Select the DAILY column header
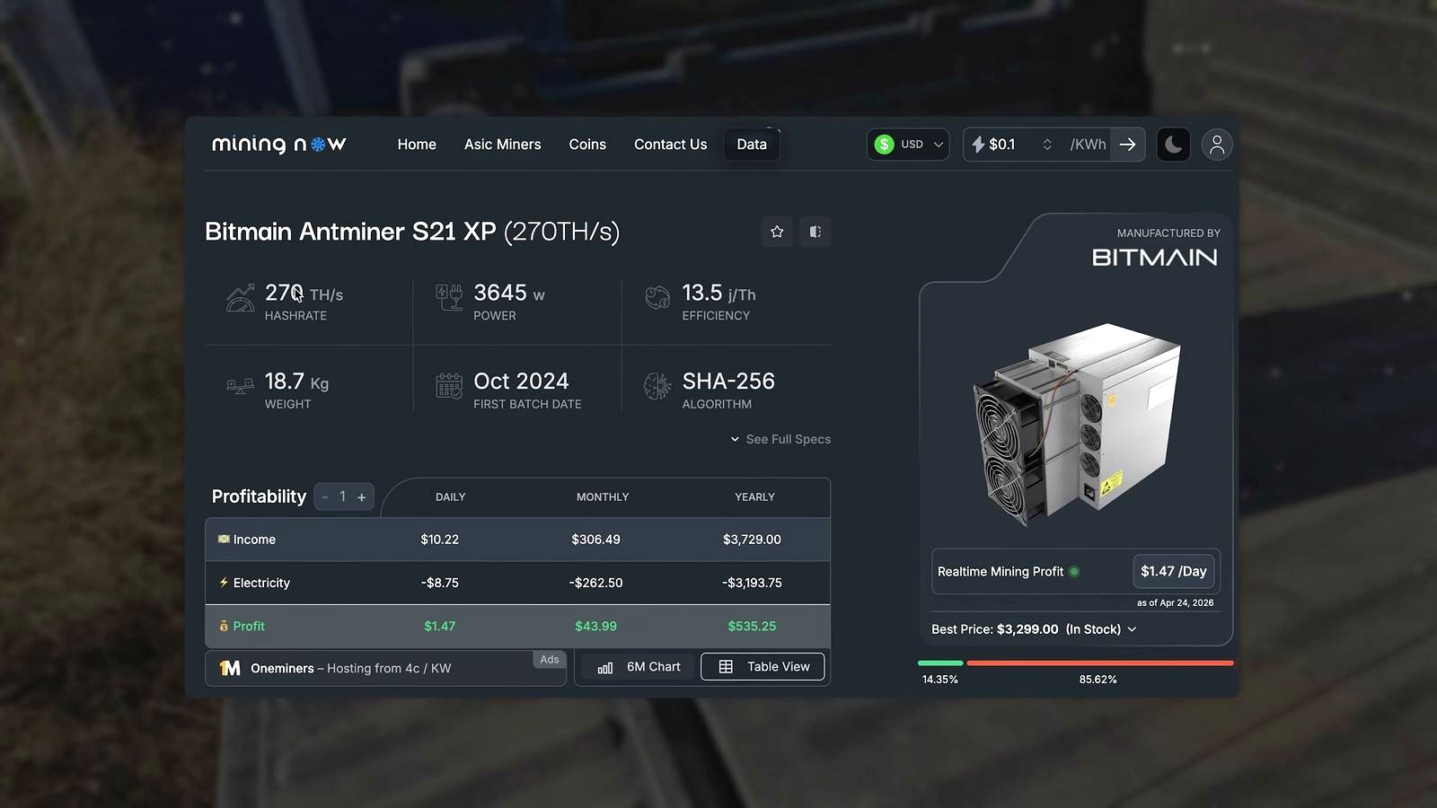Viewport: 1437px width, 808px height. (450, 496)
